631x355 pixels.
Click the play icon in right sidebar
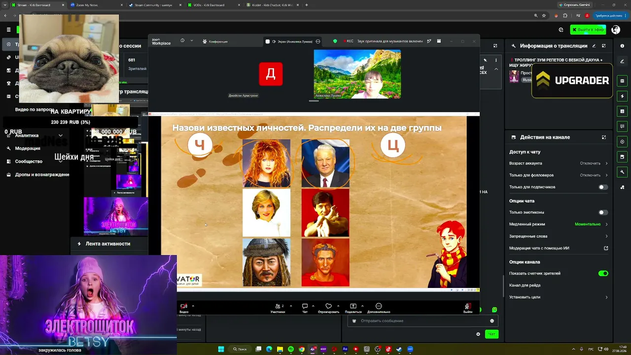(622, 142)
